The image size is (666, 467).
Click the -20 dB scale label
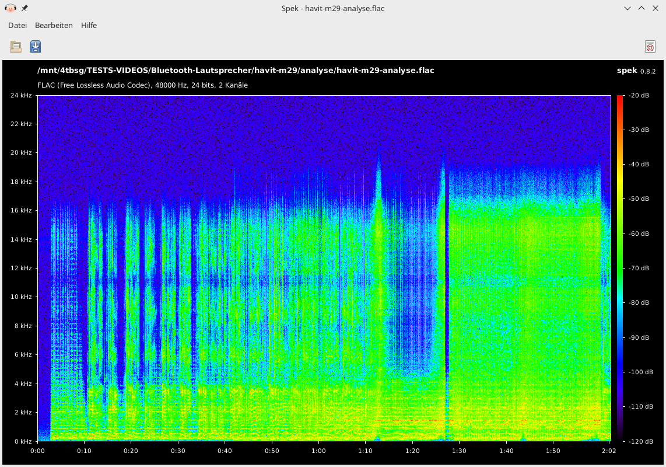[x=639, y=95]
